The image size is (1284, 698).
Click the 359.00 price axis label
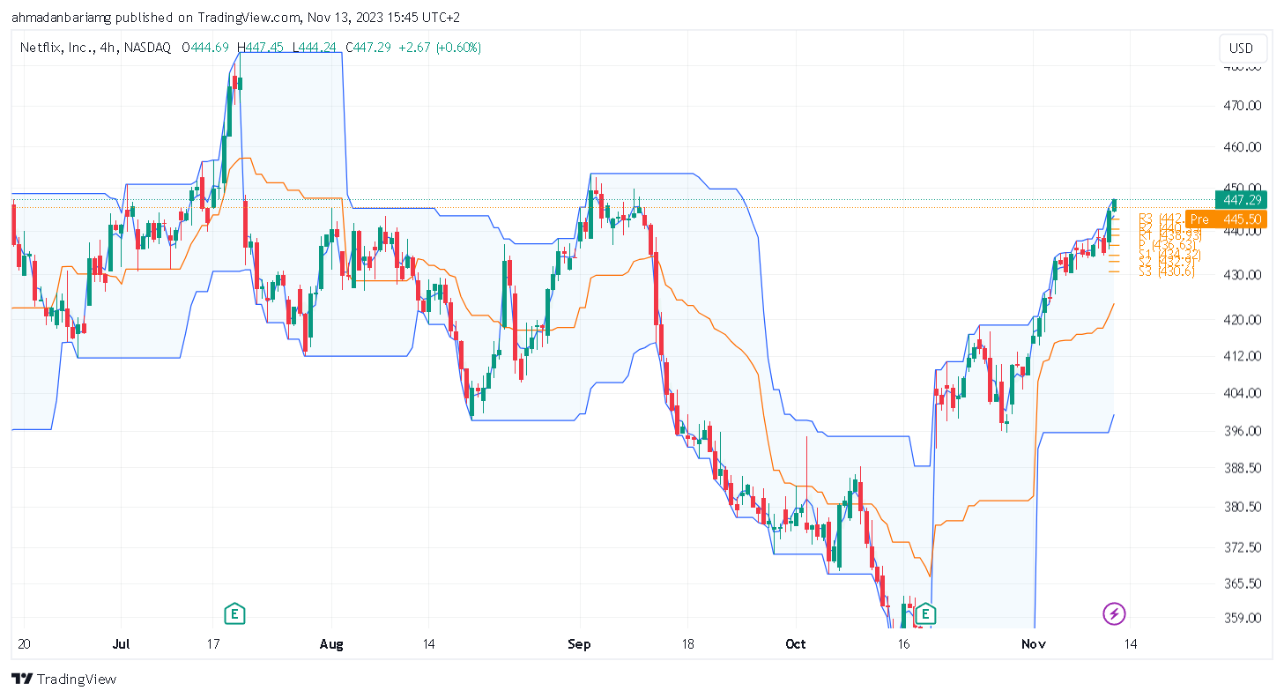pos(1243,618)
